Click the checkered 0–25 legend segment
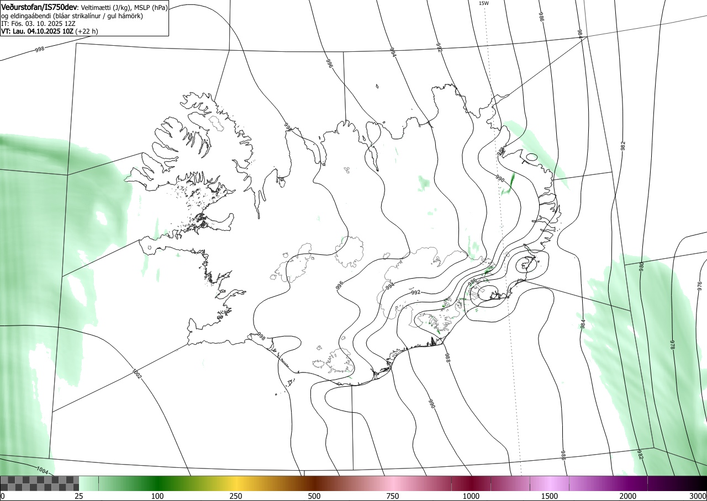The width and height of the screenshot is (707, 501). (39, 483)
